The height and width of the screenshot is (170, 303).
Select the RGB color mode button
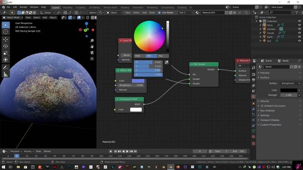click(140, 56)
